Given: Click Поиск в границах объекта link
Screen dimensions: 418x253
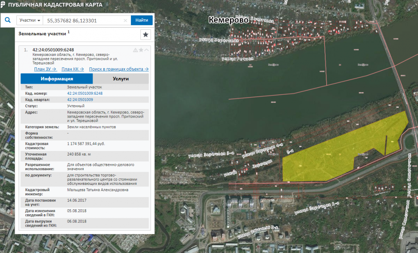Looking at the screenshot, I should coord(118,69).
